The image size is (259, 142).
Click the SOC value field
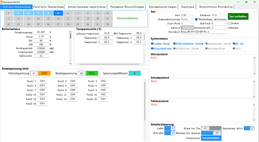click(41, 40)
